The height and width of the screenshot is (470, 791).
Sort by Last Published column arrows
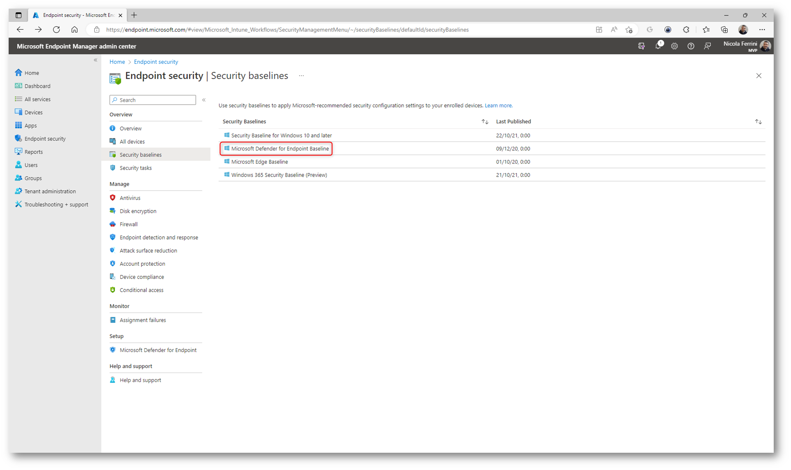point(758,122)
